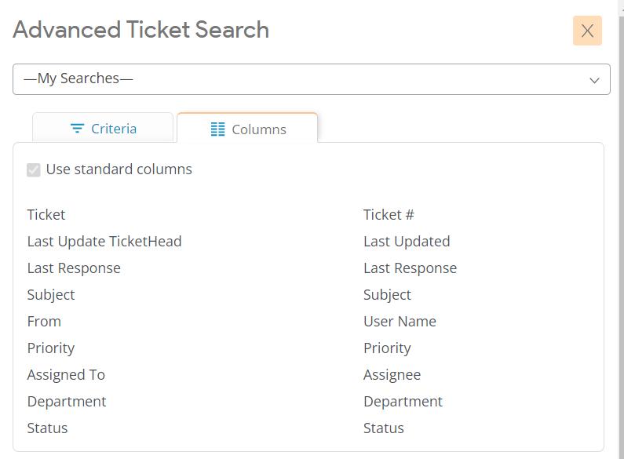Select the Columns tab
Screen dimensions: 624x459
point(247,129)
